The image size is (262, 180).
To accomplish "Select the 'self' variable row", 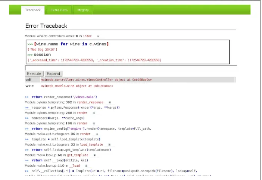I will tap(130, 80).
